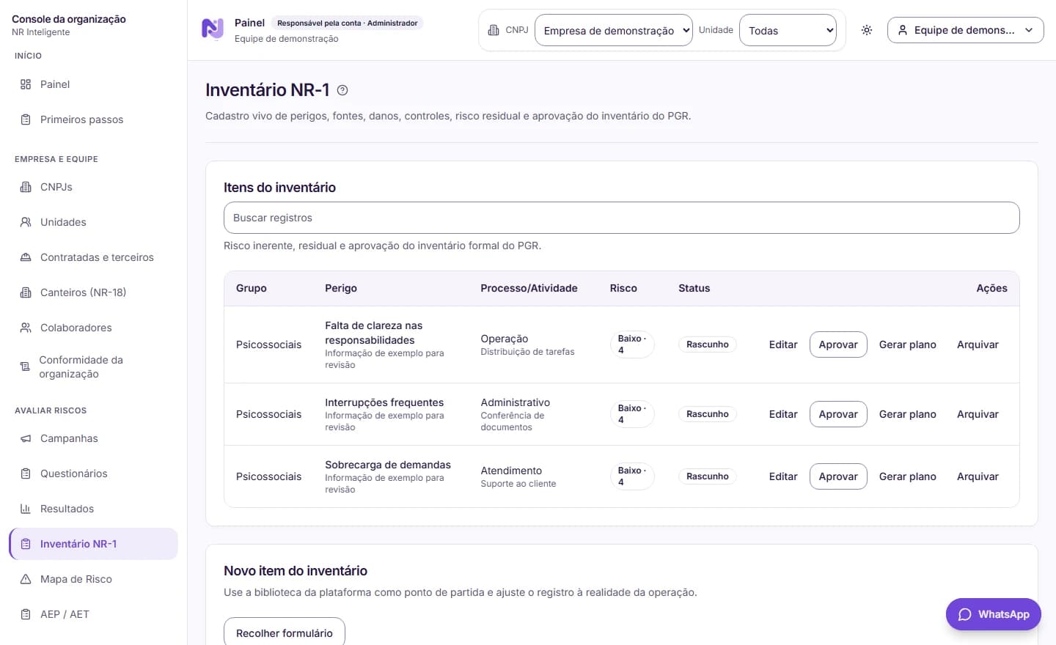Edit the Interrupções frequentes item

pos(783,414)
